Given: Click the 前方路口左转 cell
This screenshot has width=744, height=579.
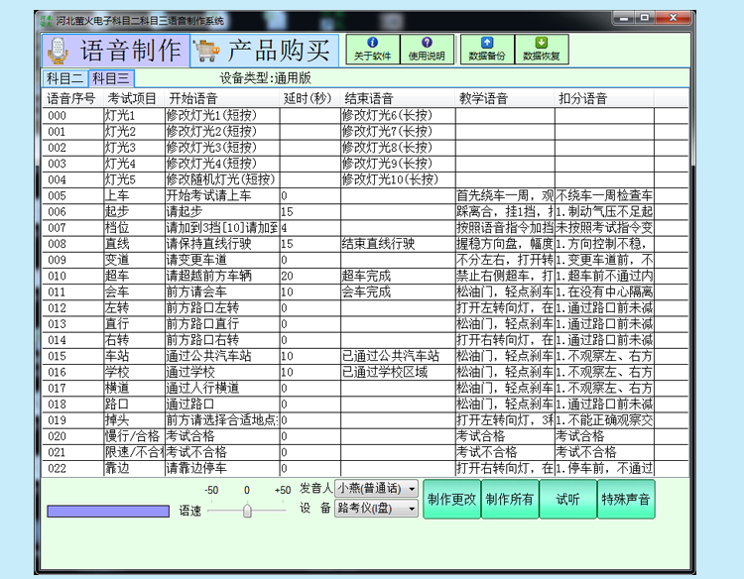Looking at the screenshot, I should (222, 307).
